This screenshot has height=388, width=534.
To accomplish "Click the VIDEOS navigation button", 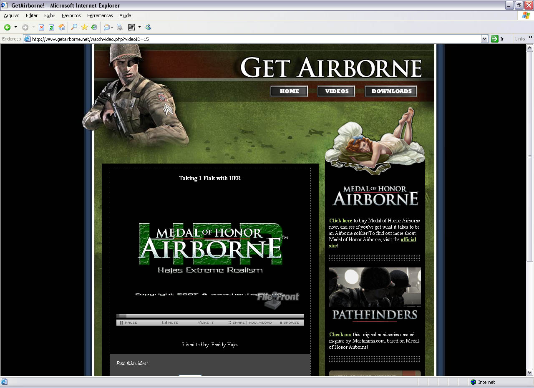I will [x=336, y=91].
